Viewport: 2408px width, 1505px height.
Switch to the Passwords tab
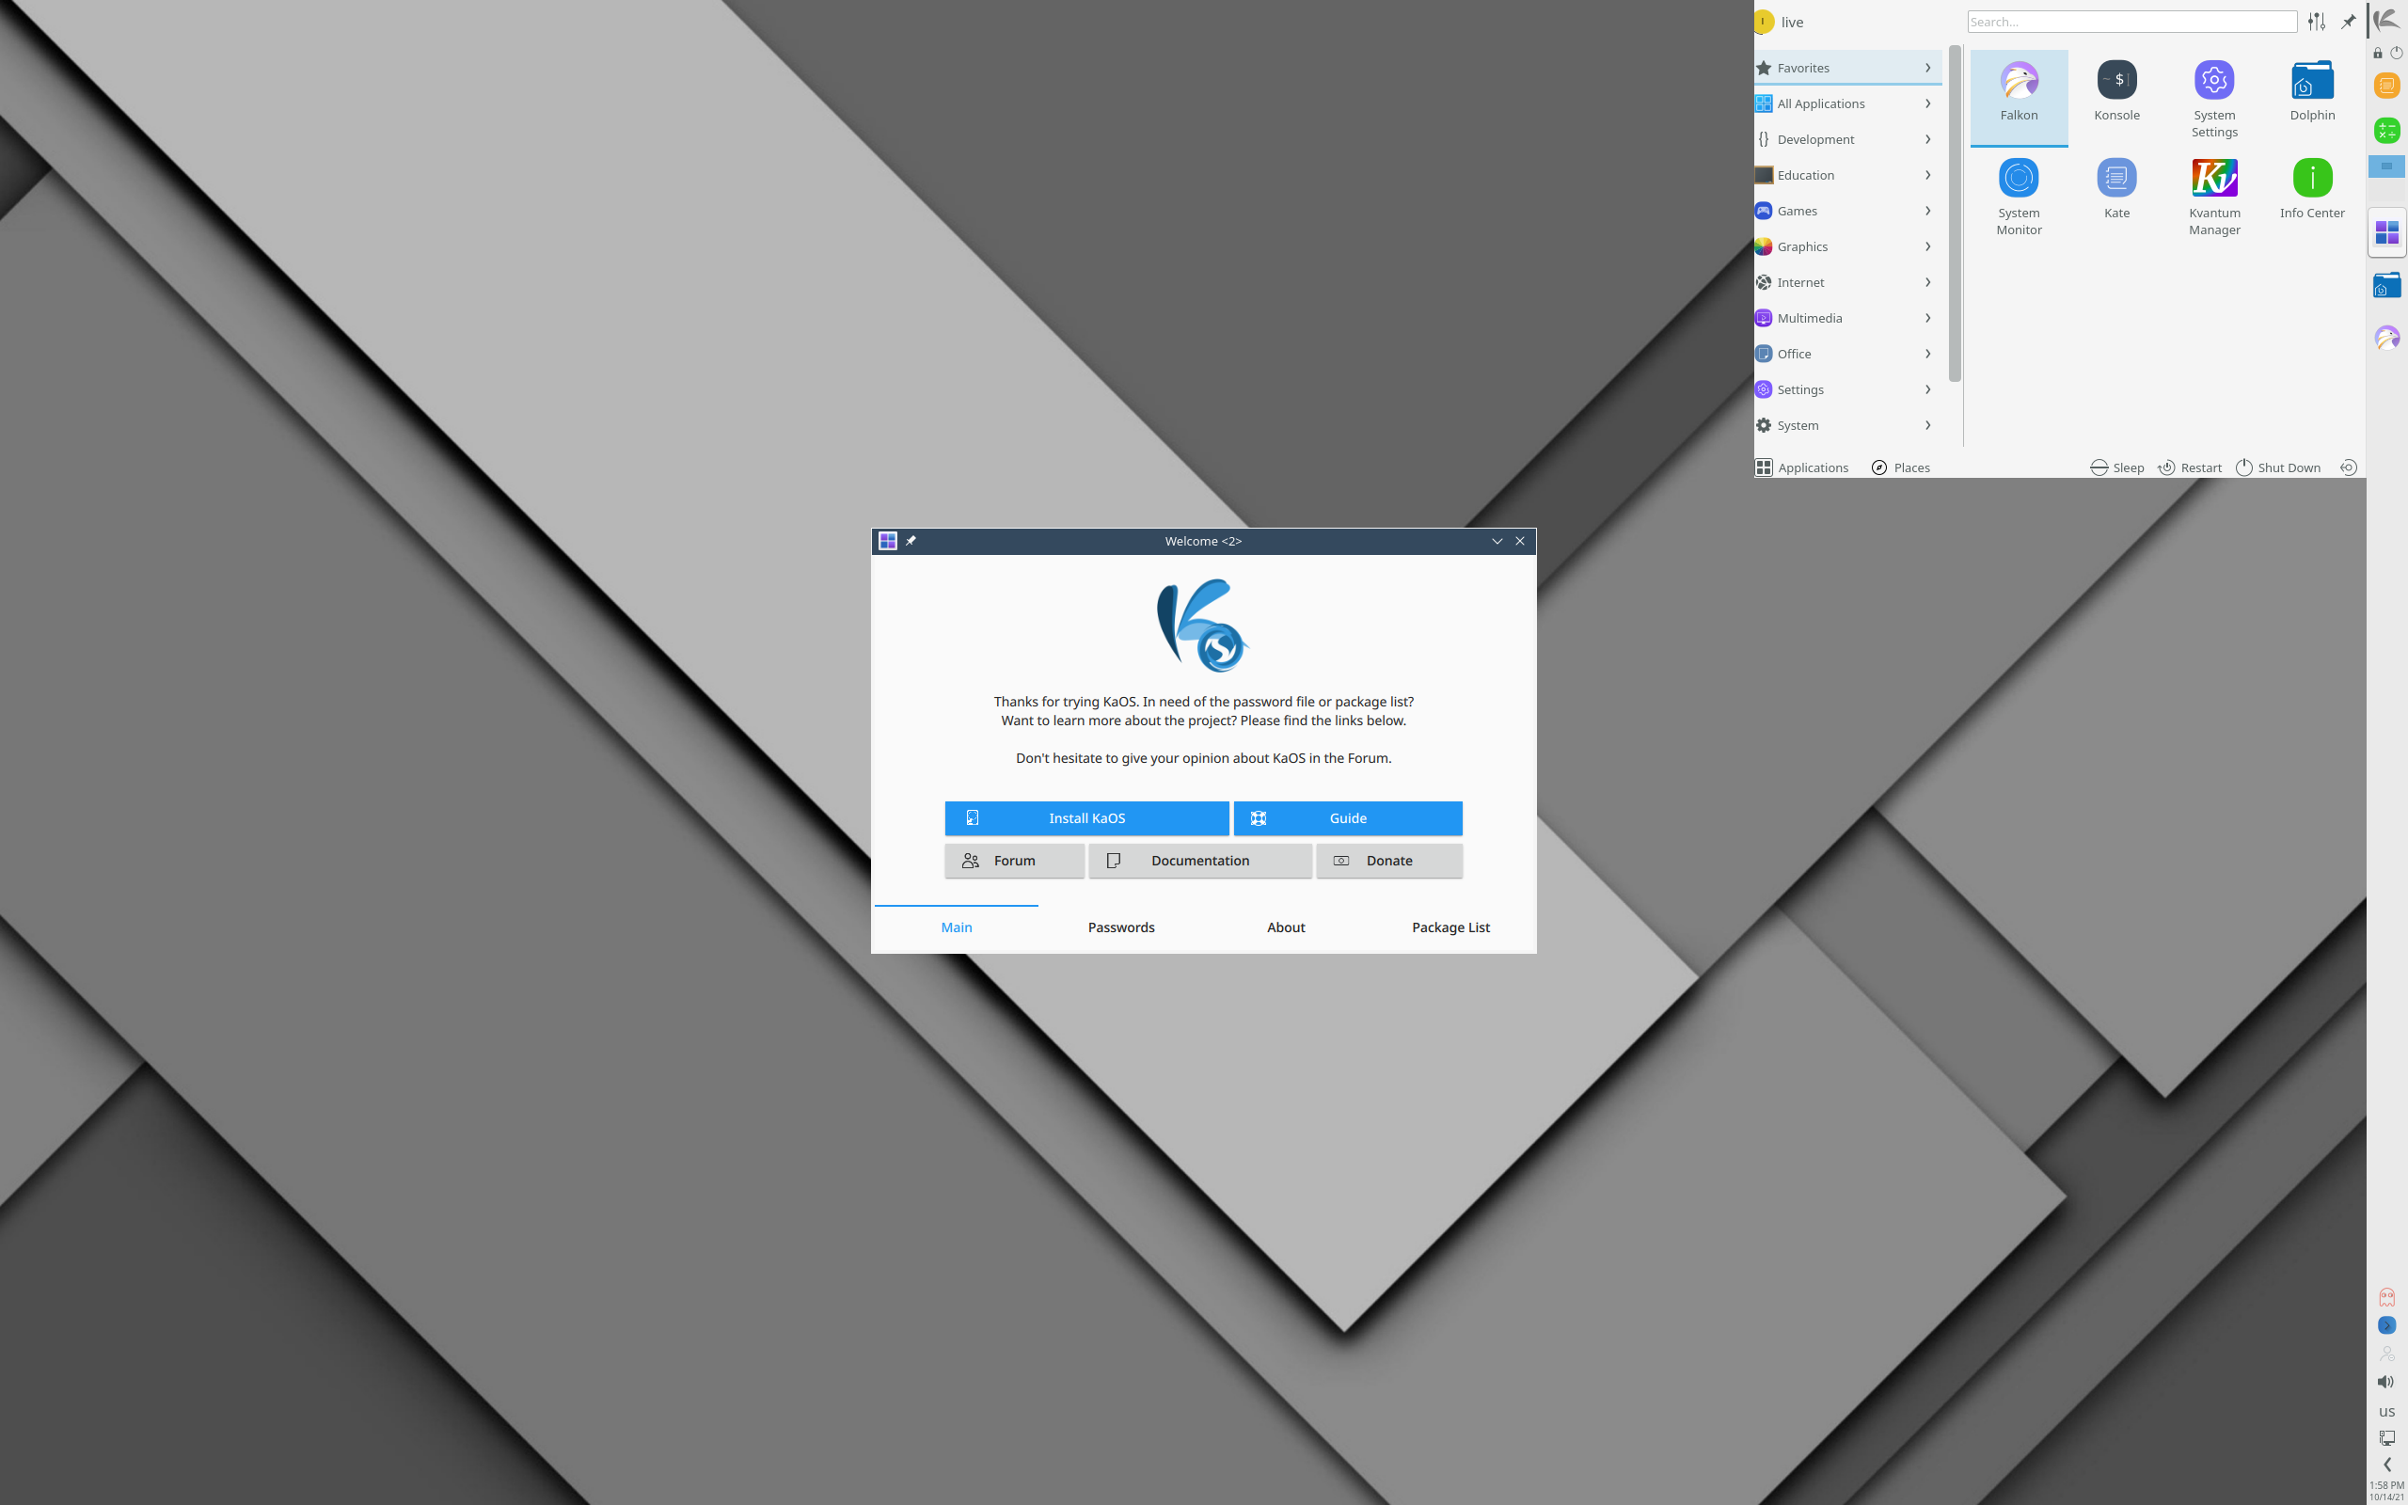click(x=1120, y=927)
